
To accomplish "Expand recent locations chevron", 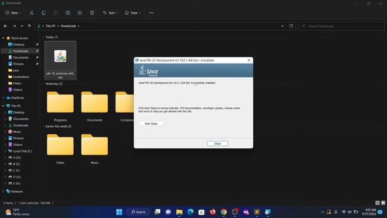I will coord(22,26).
